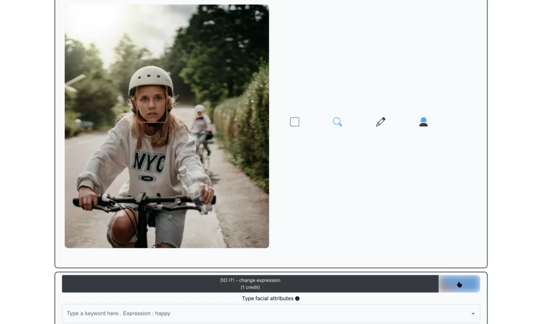Select the dashed rectangle selection tool
The width and height of the screenshot is (554, 324).
pos(294,122)
